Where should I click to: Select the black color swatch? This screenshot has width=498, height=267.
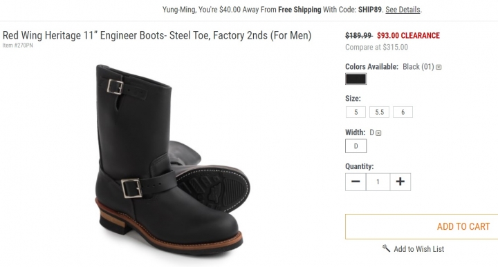click(356, 79)
